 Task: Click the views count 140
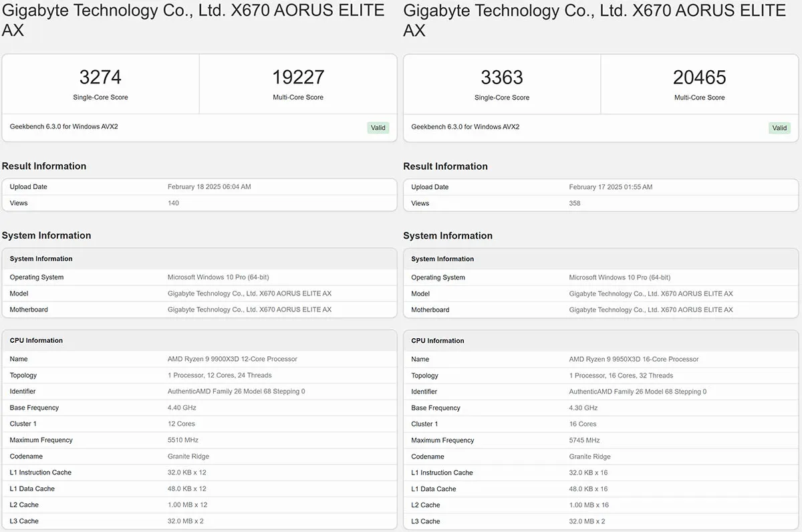[x=173, y=203]
